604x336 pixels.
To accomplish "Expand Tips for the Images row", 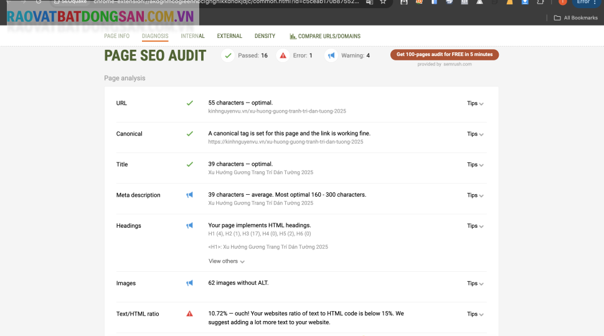I will (x=475, y=284).
